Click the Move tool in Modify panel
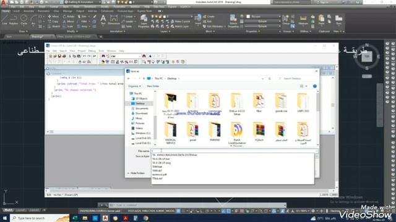The image size is (396, 222). pos(54,17)
